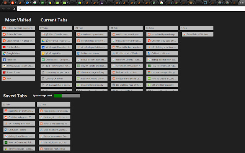Open Mozzarella di Bufala Ca... tab
The height and width of the screenshot is (153, 245).
click(x=127, y=78)
